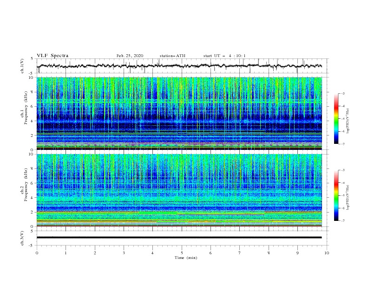368x284 pixels.
Task: Click the '-3' label on upper colorbar
Action: tap(342, 93)
